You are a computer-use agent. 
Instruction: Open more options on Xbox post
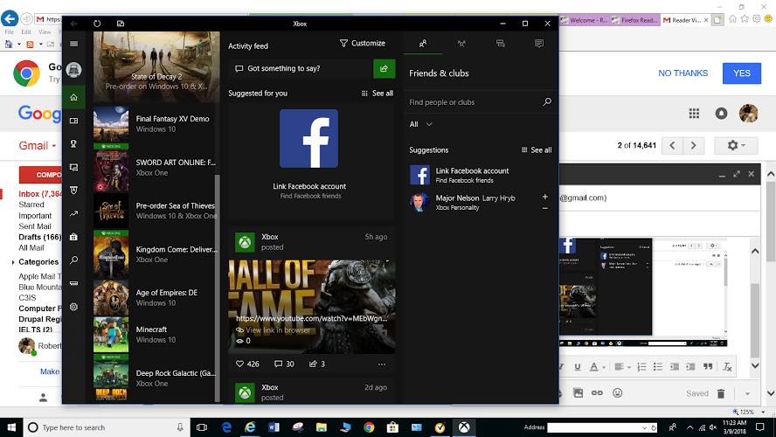[x=382, y=364]
